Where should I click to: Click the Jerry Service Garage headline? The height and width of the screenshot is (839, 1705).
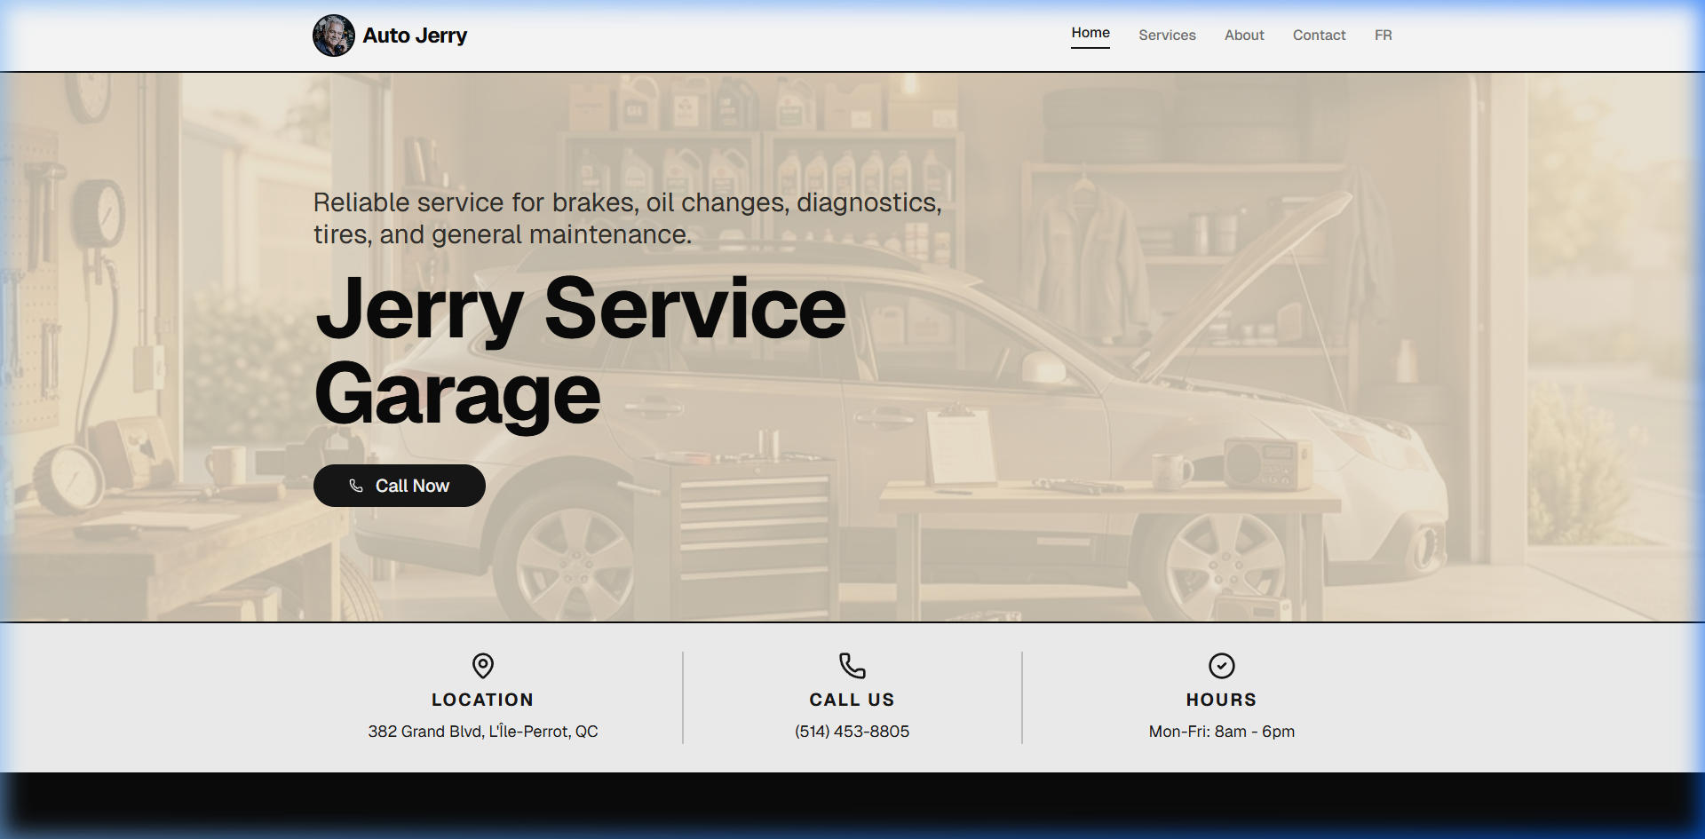(580, 351)
